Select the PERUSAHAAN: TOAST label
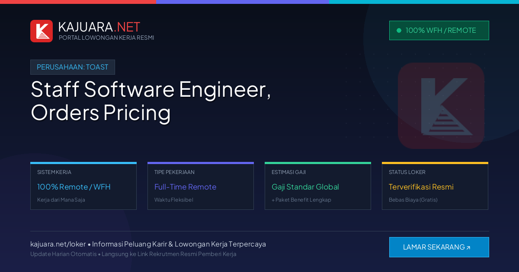The height and width of the screenshot is (272, 519). (x=73, y=67)
